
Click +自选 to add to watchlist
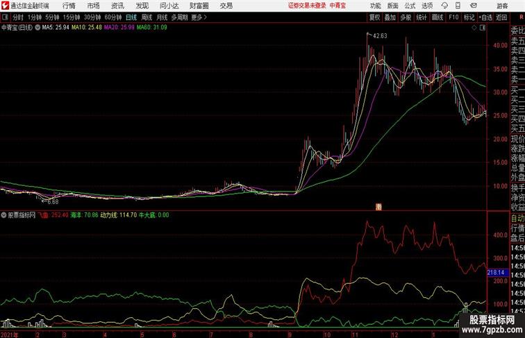485,17
